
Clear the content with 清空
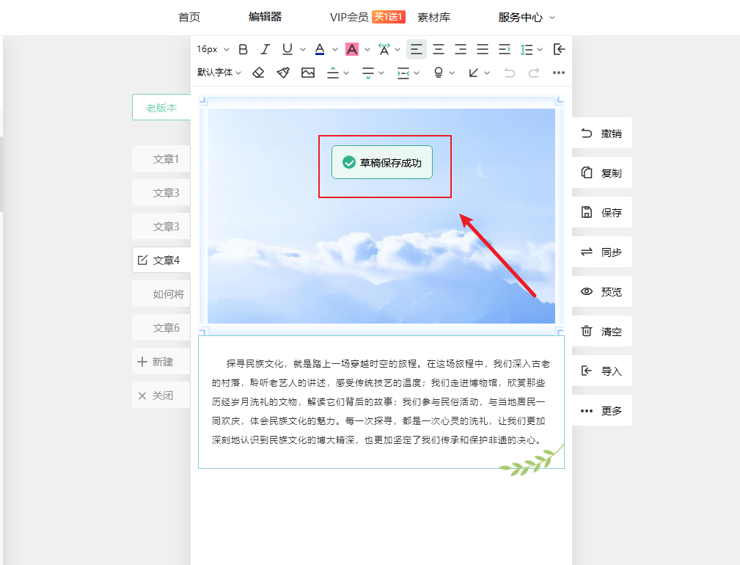coord(601,332)
